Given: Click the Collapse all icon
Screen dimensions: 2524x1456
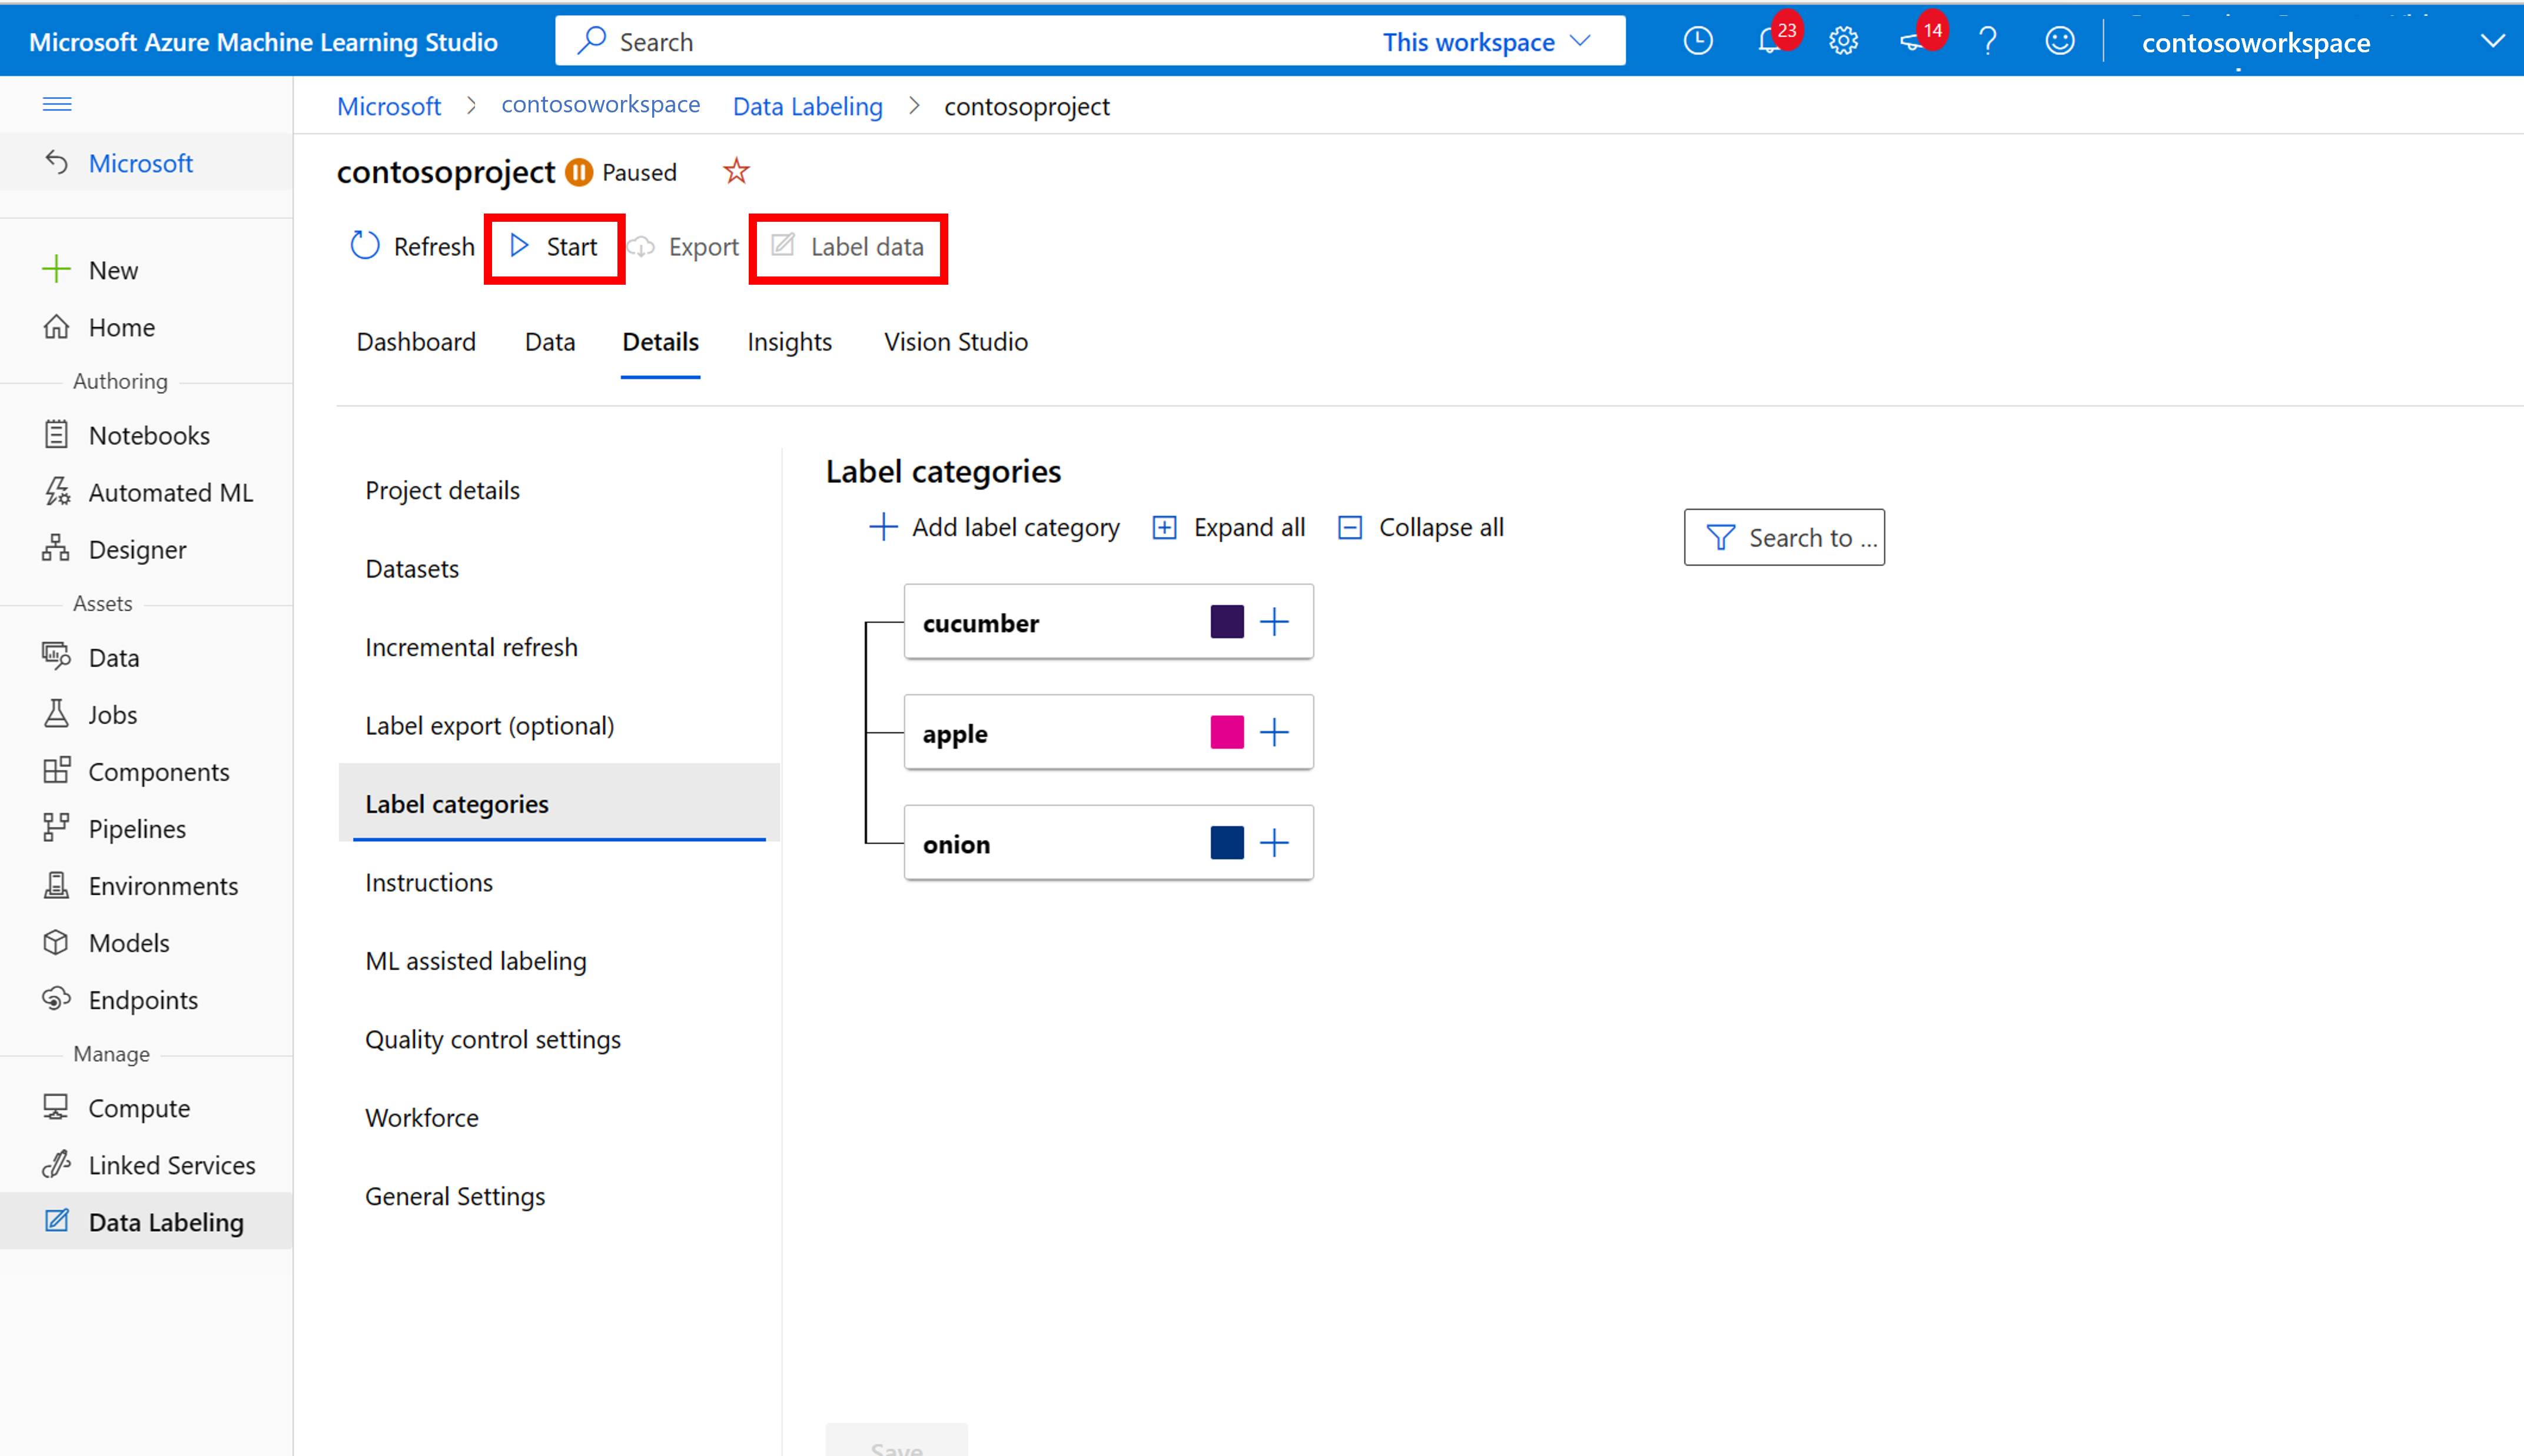Looking at the screenshot, I should (x=1349, y=527).
